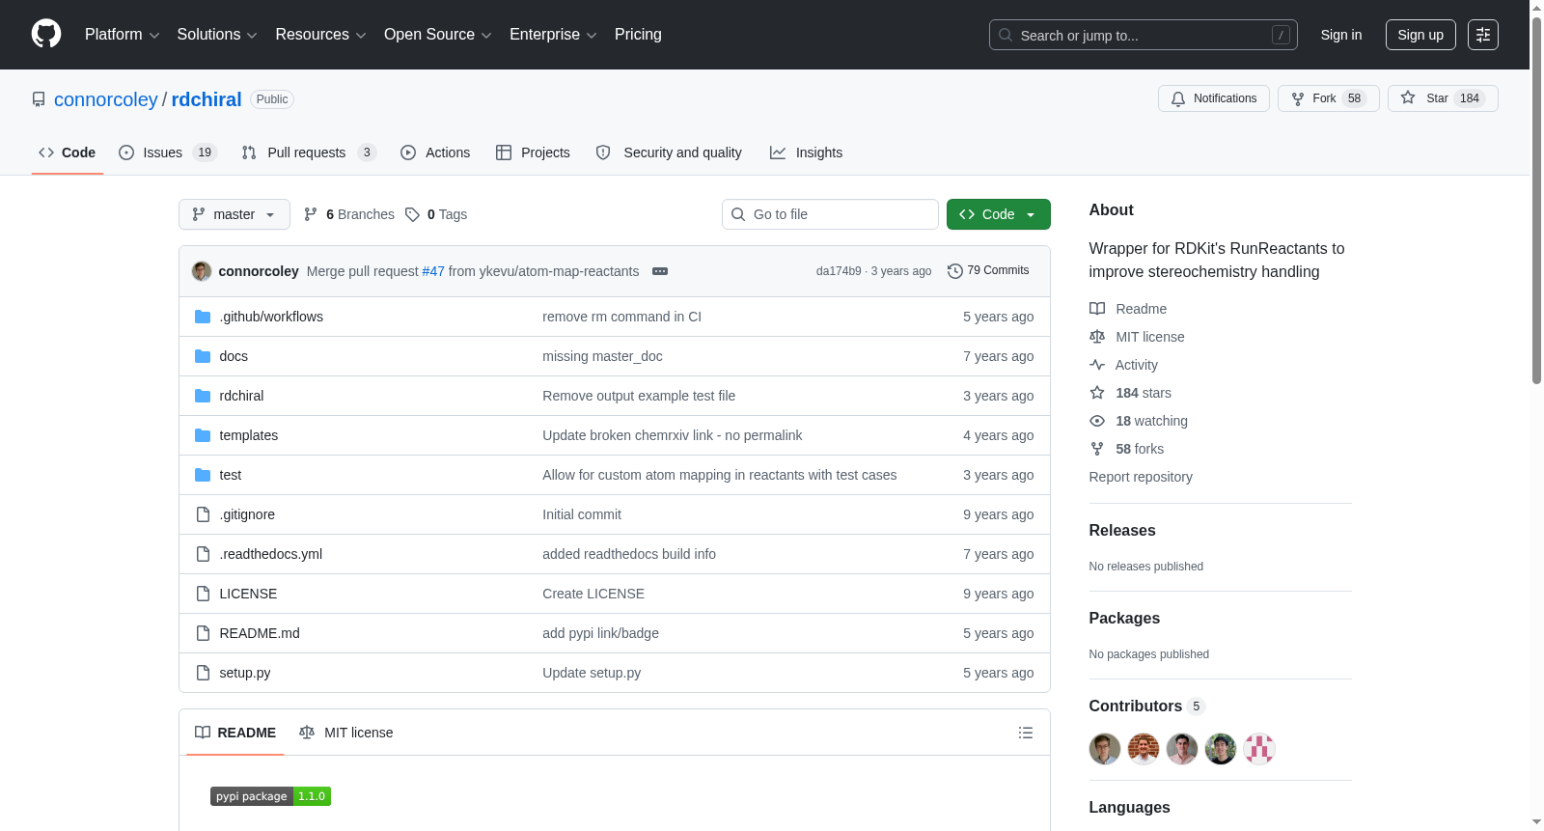Click the repository icon beside connorcoley
Screen dimensions: 1544x831
coord(39,99)
